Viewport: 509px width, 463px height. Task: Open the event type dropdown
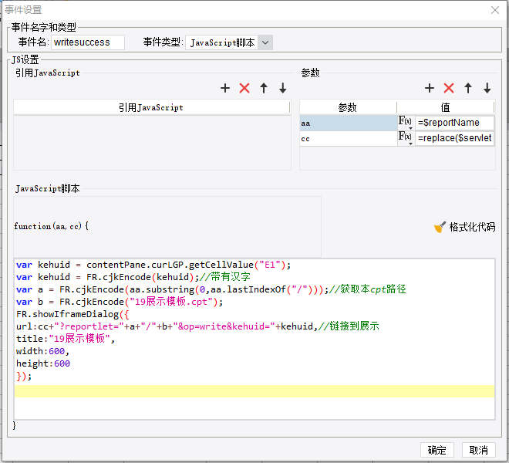(265, 43)
